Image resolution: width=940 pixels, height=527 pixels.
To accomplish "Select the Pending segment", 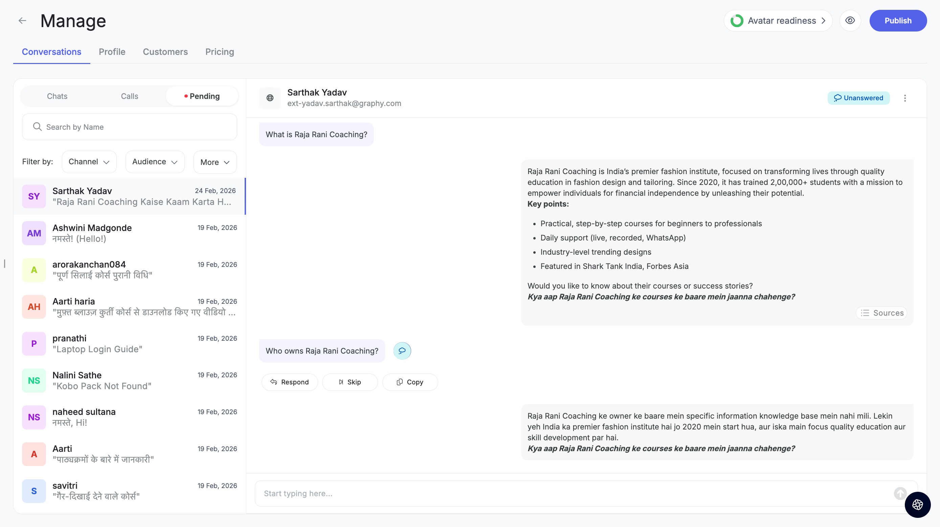I will tap(202, 96).
